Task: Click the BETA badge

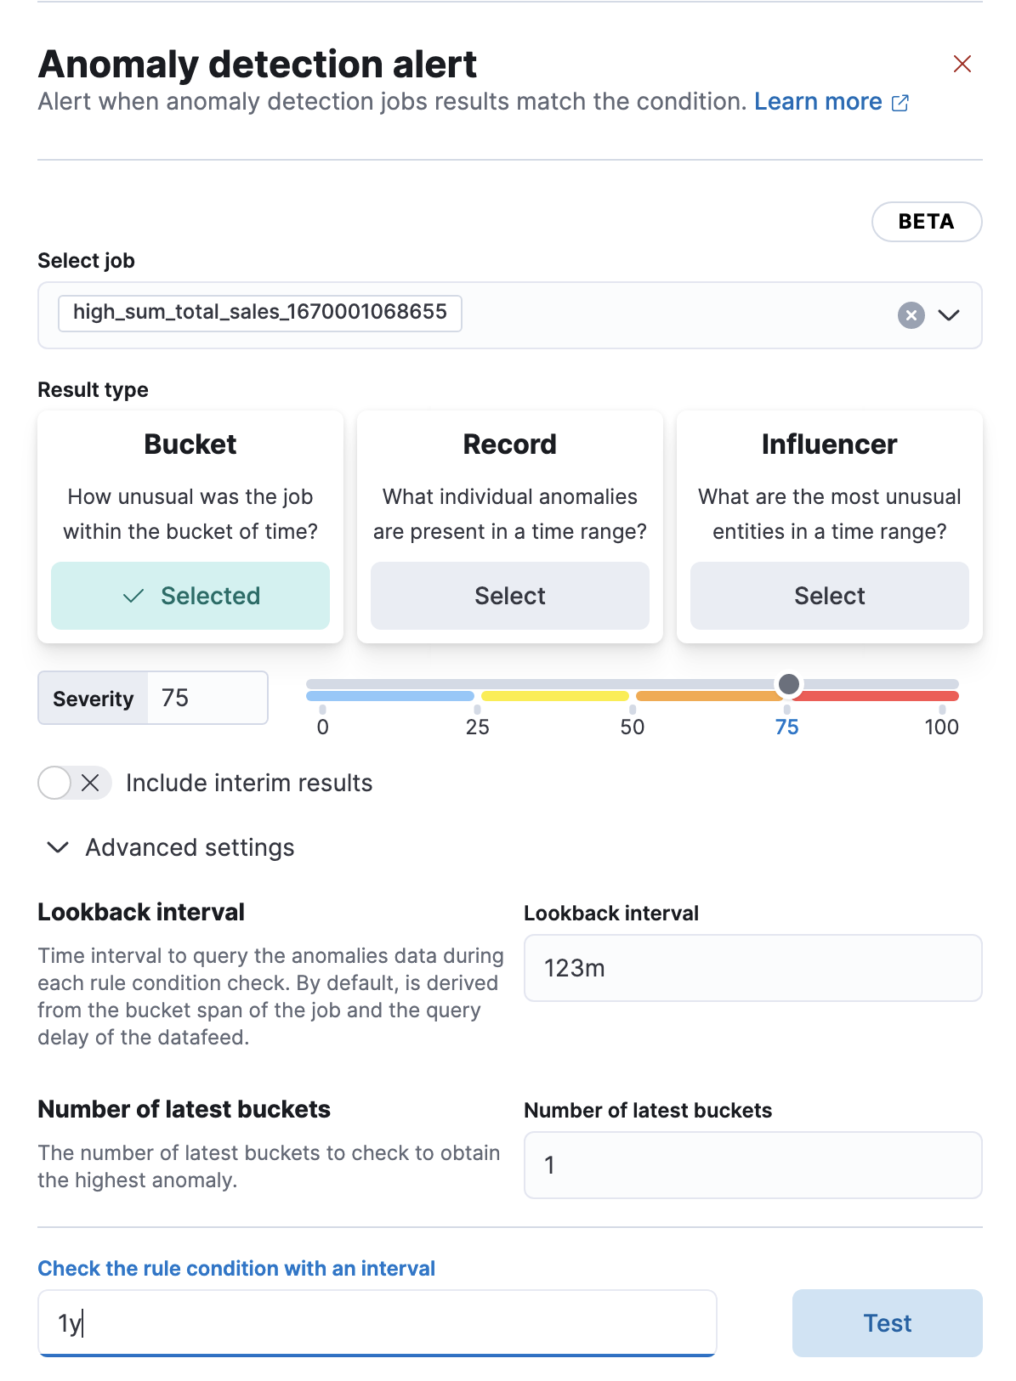Action: 927,222
